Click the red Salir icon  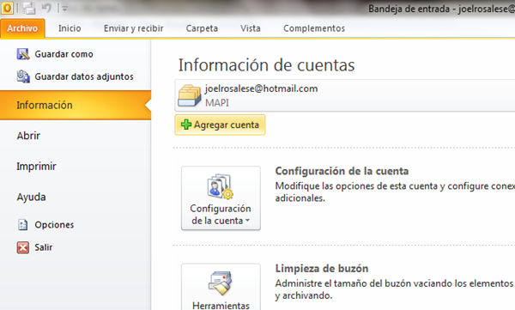point(22,247)
